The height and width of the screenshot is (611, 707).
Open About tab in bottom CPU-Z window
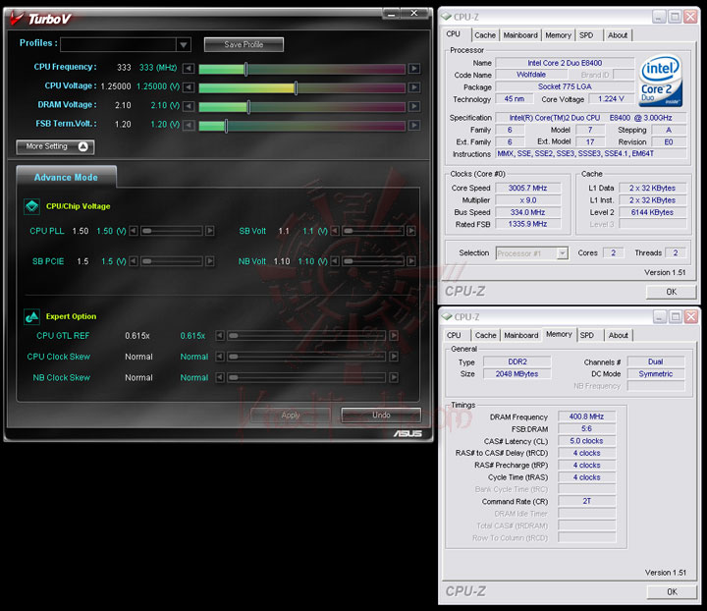click(x=619, y=336)
